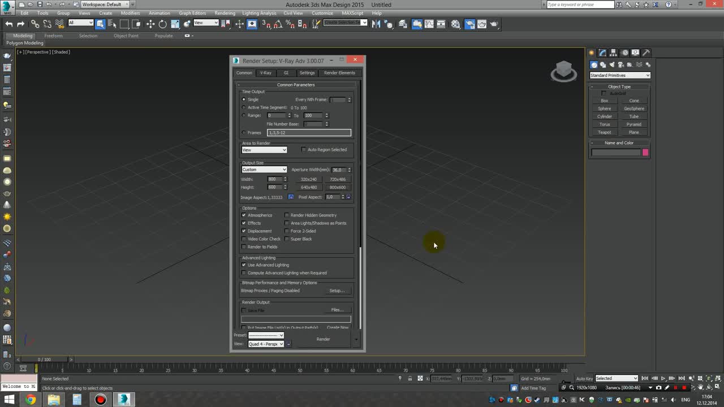Collapse the Object Type rollout
724x407 pixels.
point(619,86)
